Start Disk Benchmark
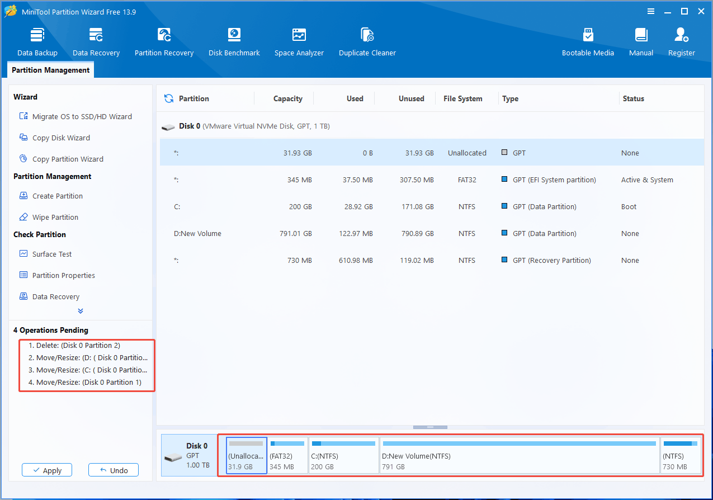713x500 pixels. tap(234, 42)
